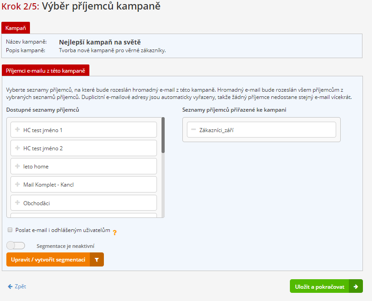Switch to the Kampaň tab

(x=15, y=28)
